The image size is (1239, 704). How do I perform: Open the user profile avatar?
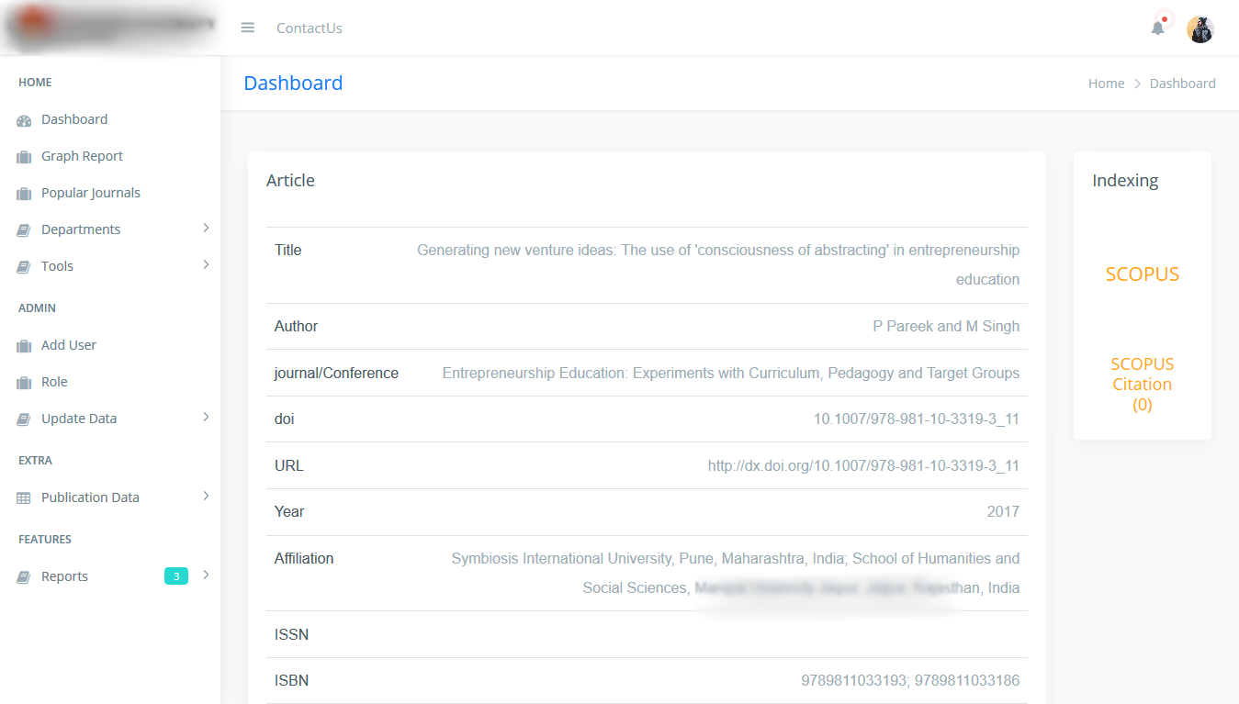tap(1200, 29)
